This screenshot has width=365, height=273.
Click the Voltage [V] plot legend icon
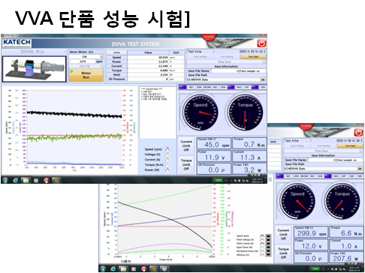[167, 154]
